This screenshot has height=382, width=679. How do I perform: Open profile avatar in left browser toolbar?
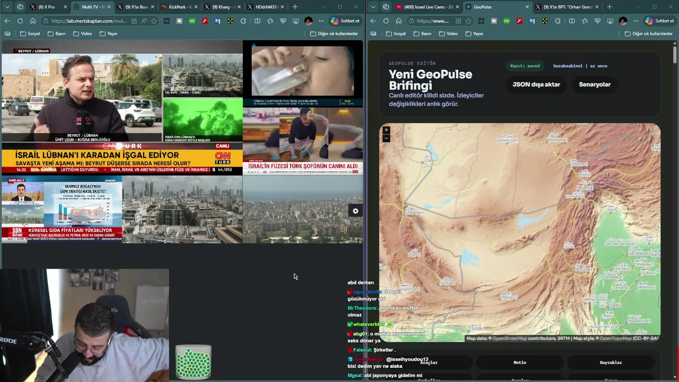[308, 21]
